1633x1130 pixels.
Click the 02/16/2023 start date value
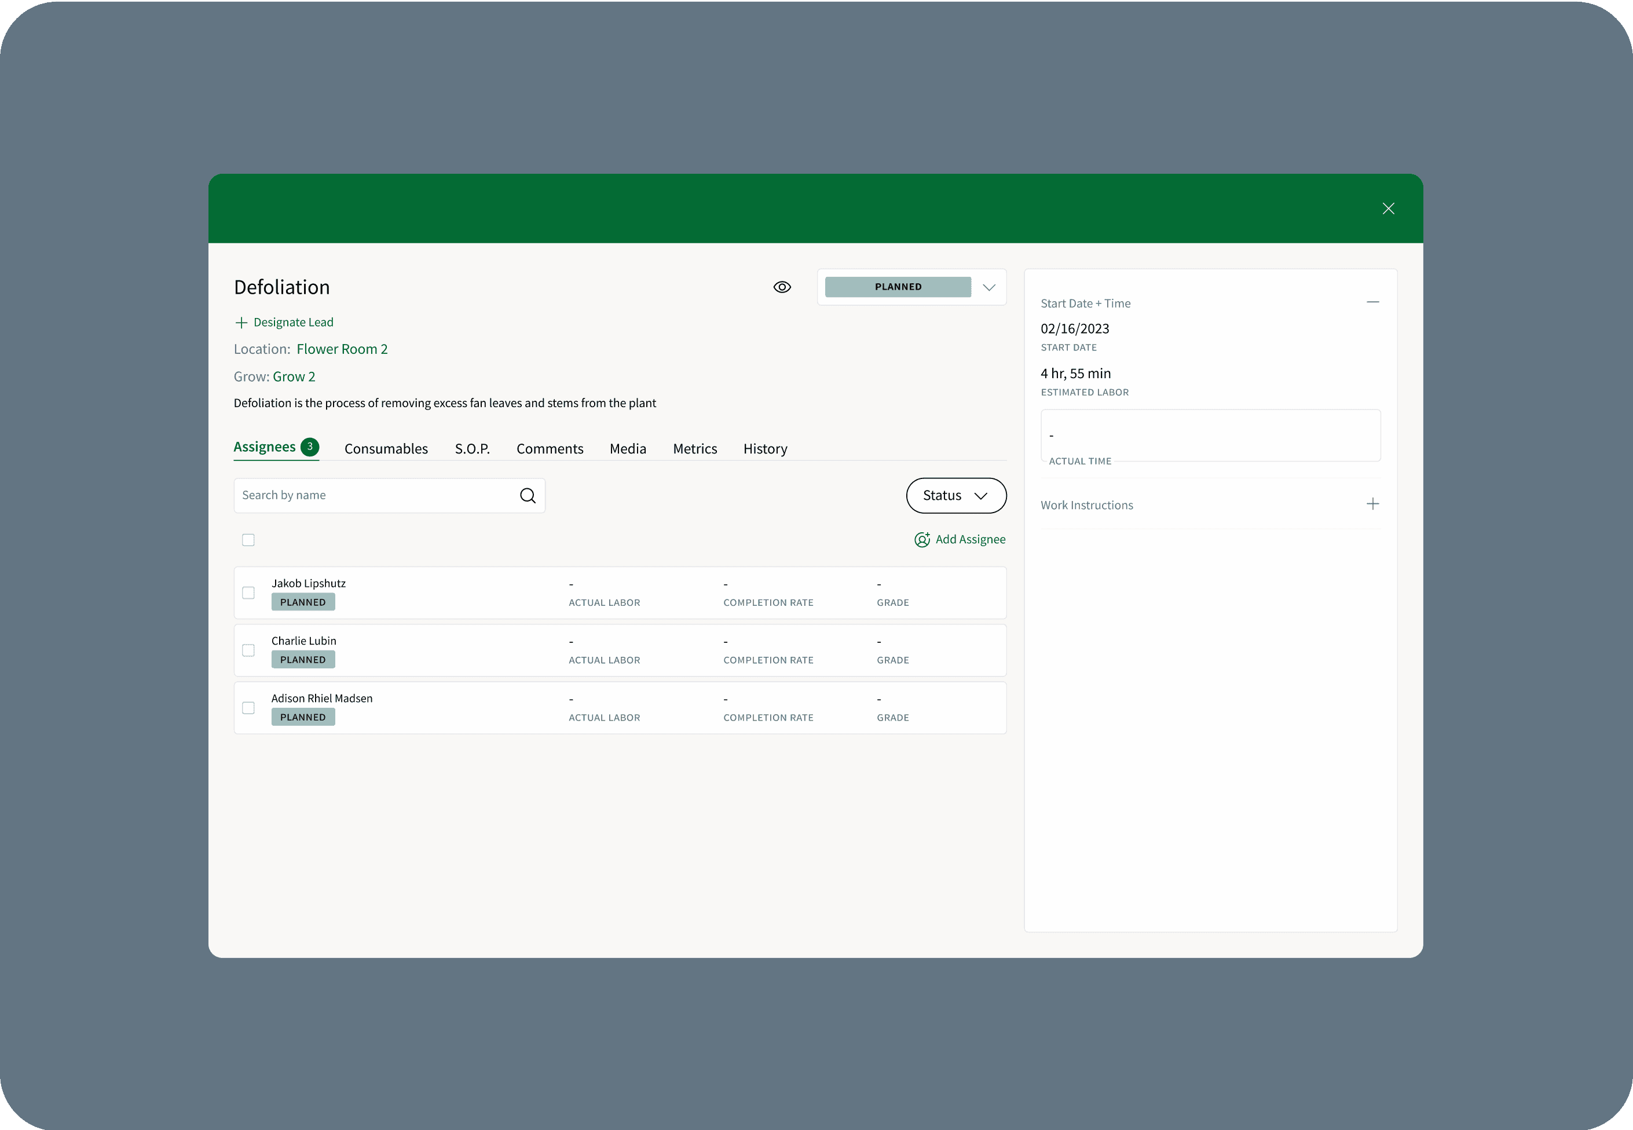point(1075,328)
